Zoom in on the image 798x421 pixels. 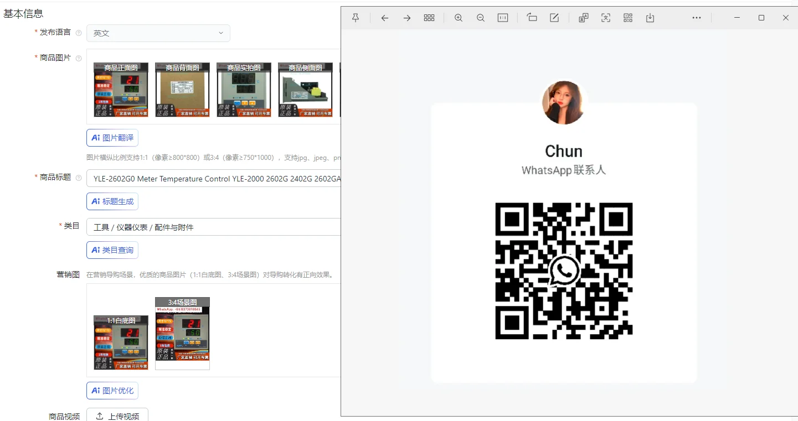(x=459, y=18)
